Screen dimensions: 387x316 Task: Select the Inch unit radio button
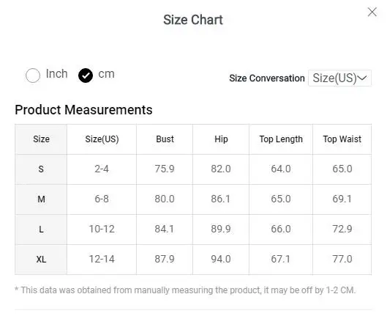(33, 76)
